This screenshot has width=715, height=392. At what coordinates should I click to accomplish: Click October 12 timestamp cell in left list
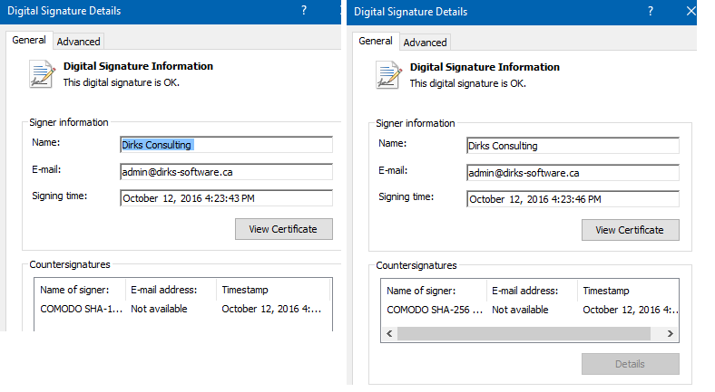click(271, 309)
